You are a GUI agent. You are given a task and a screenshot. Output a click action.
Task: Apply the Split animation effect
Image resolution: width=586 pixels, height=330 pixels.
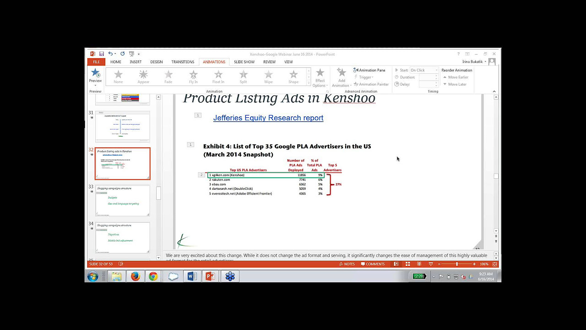[x=243, y=77]
